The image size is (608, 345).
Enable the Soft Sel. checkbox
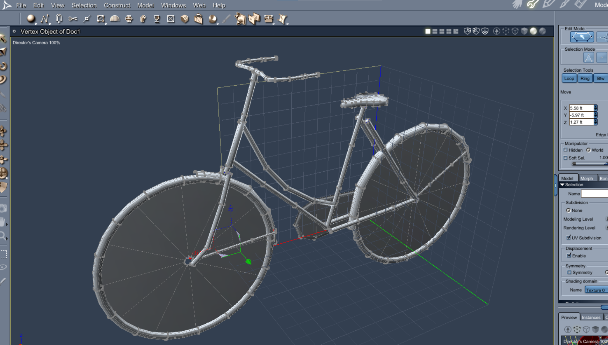565,158
